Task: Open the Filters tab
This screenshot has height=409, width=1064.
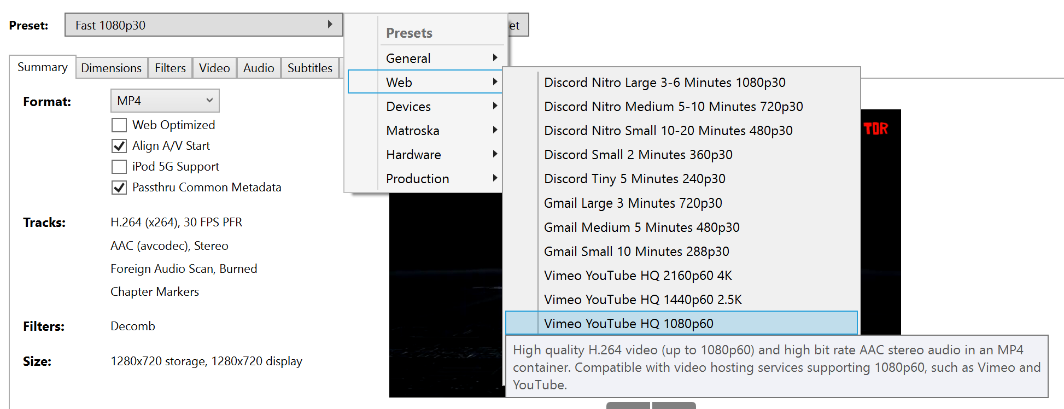Action: (170, 68)
